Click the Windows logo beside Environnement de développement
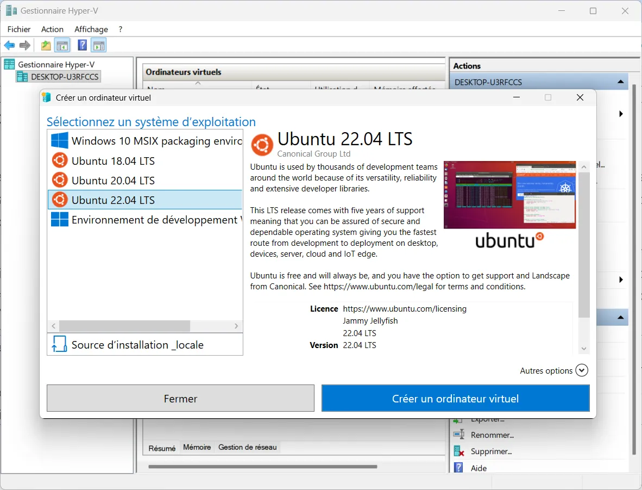 [x=60, y=220]
